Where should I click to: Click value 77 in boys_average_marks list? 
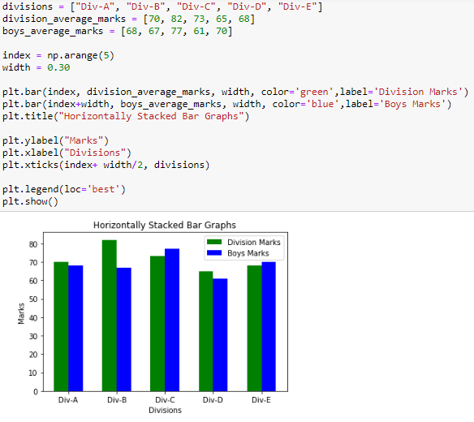pos(176,31)
